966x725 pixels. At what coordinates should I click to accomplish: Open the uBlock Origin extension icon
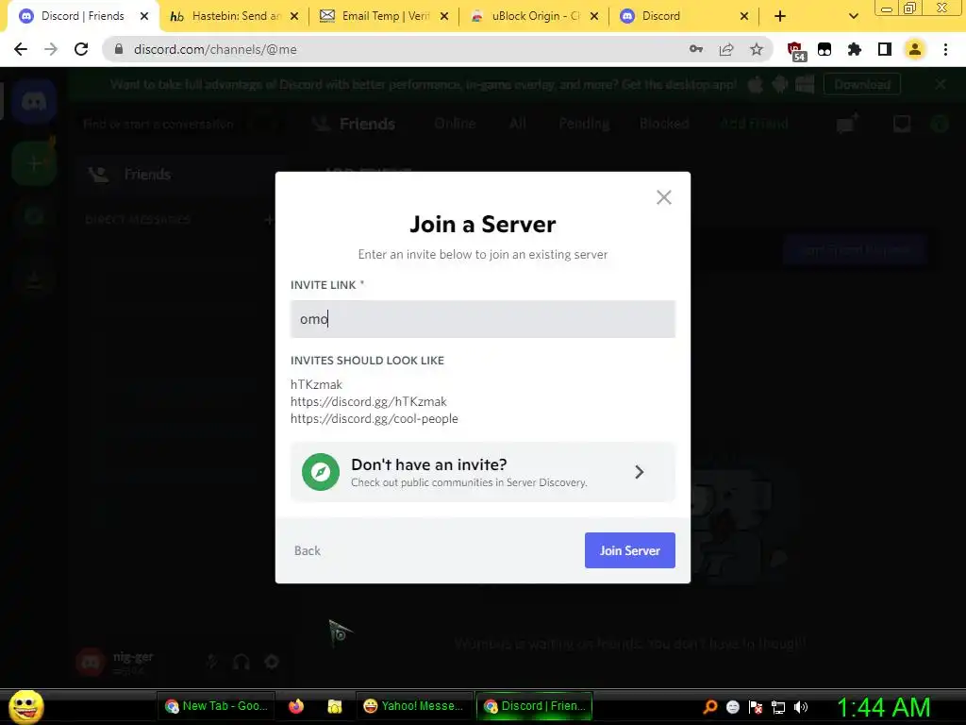pos(795,50)
